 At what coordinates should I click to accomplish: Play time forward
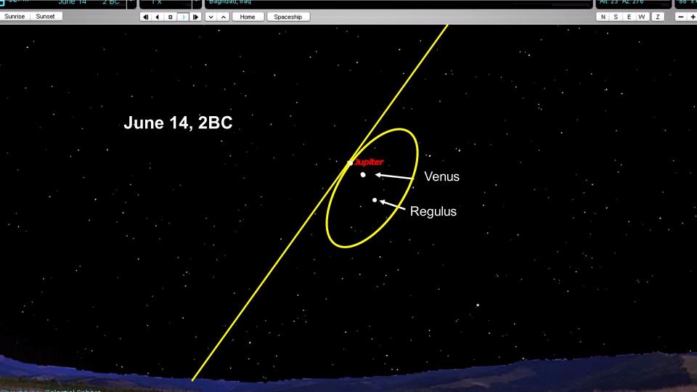click(183, 17)
